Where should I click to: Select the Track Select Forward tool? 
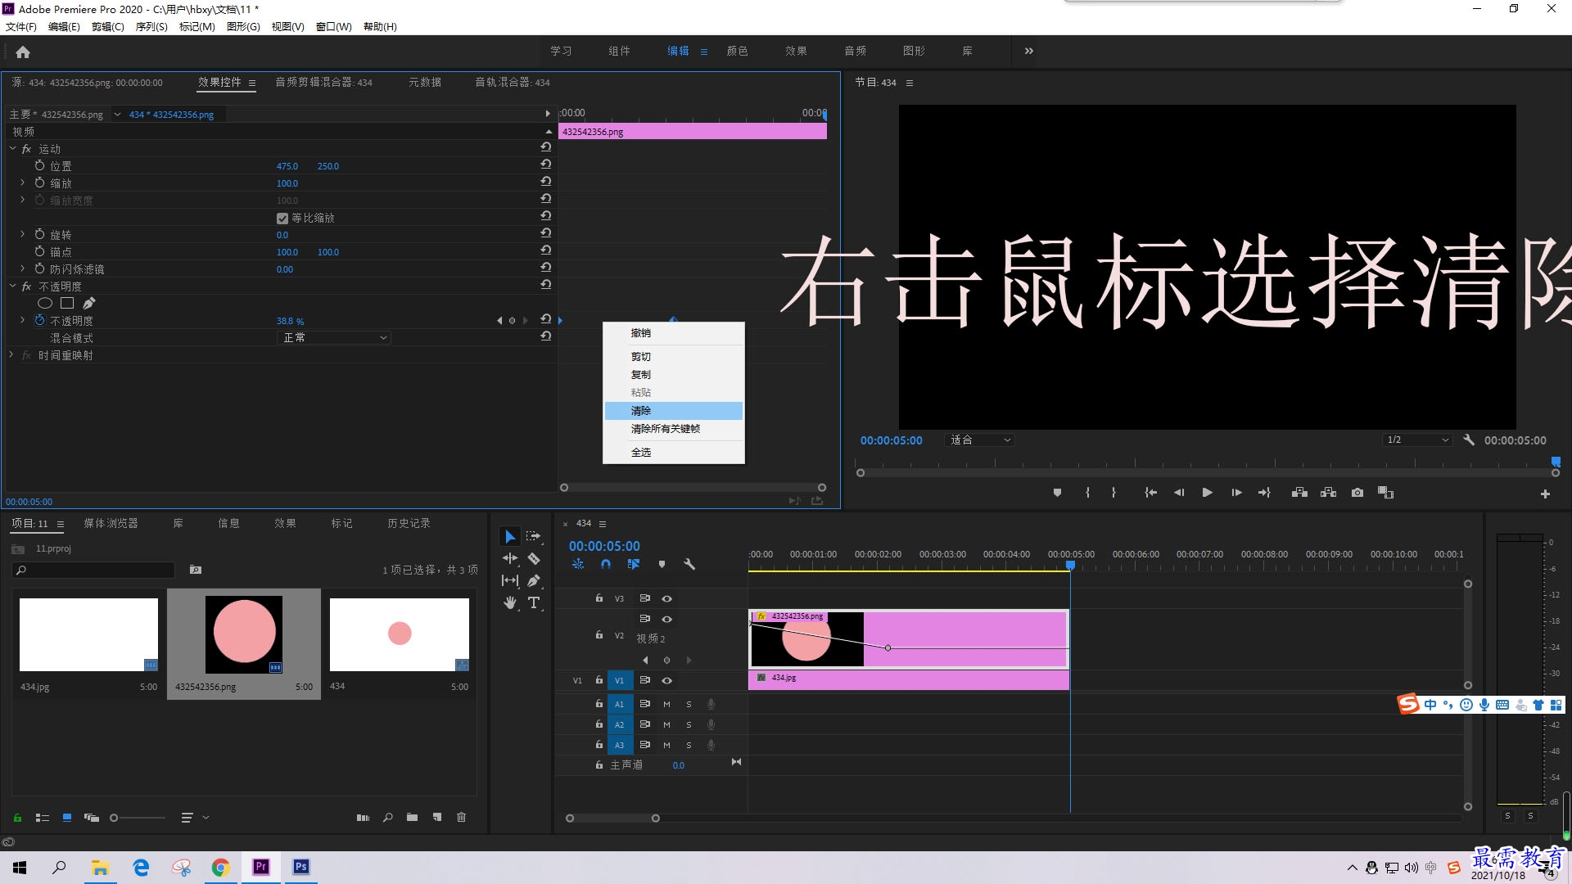(534, 536)
